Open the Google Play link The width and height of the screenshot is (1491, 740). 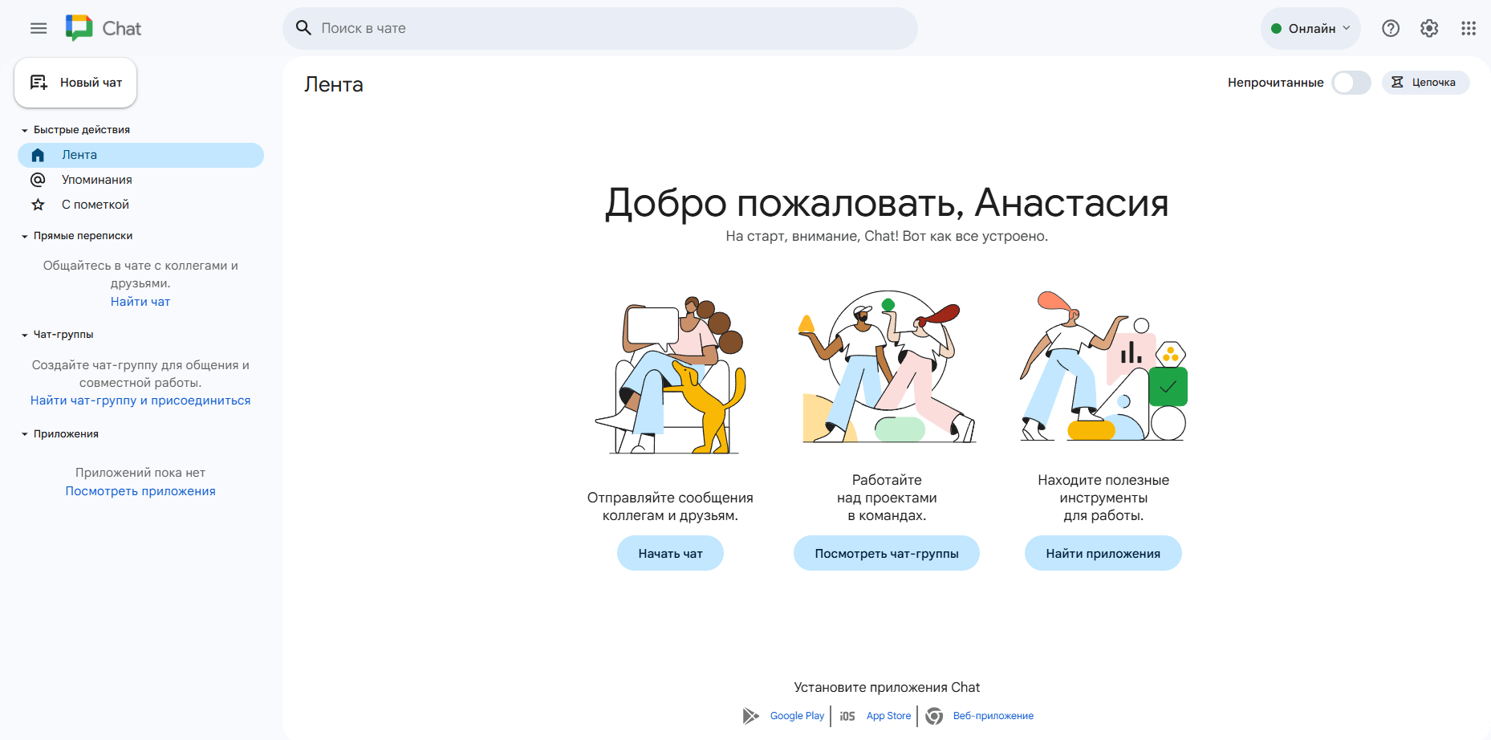(797, 716)
